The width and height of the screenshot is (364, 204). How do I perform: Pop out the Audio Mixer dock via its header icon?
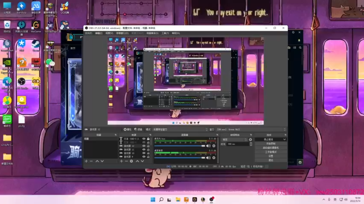coord(217,135)
